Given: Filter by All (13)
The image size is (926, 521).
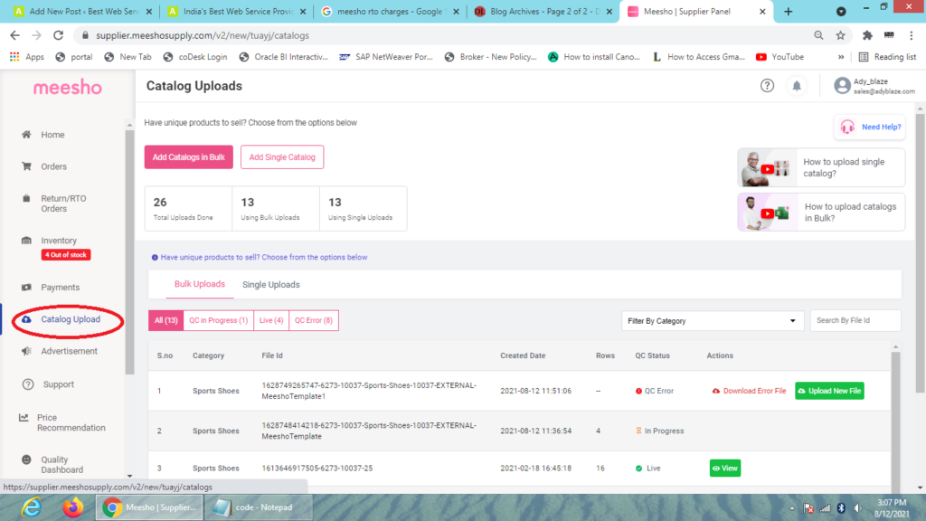Looking at the screenshot, I should pos(166,320).
